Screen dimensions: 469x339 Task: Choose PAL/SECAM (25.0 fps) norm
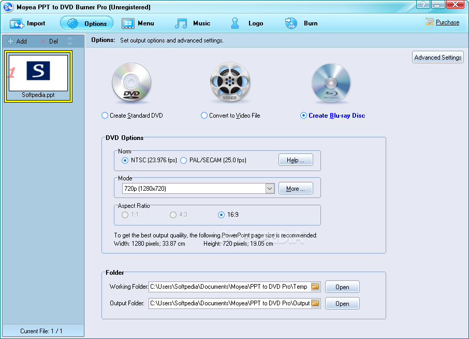tap(214, 160)
